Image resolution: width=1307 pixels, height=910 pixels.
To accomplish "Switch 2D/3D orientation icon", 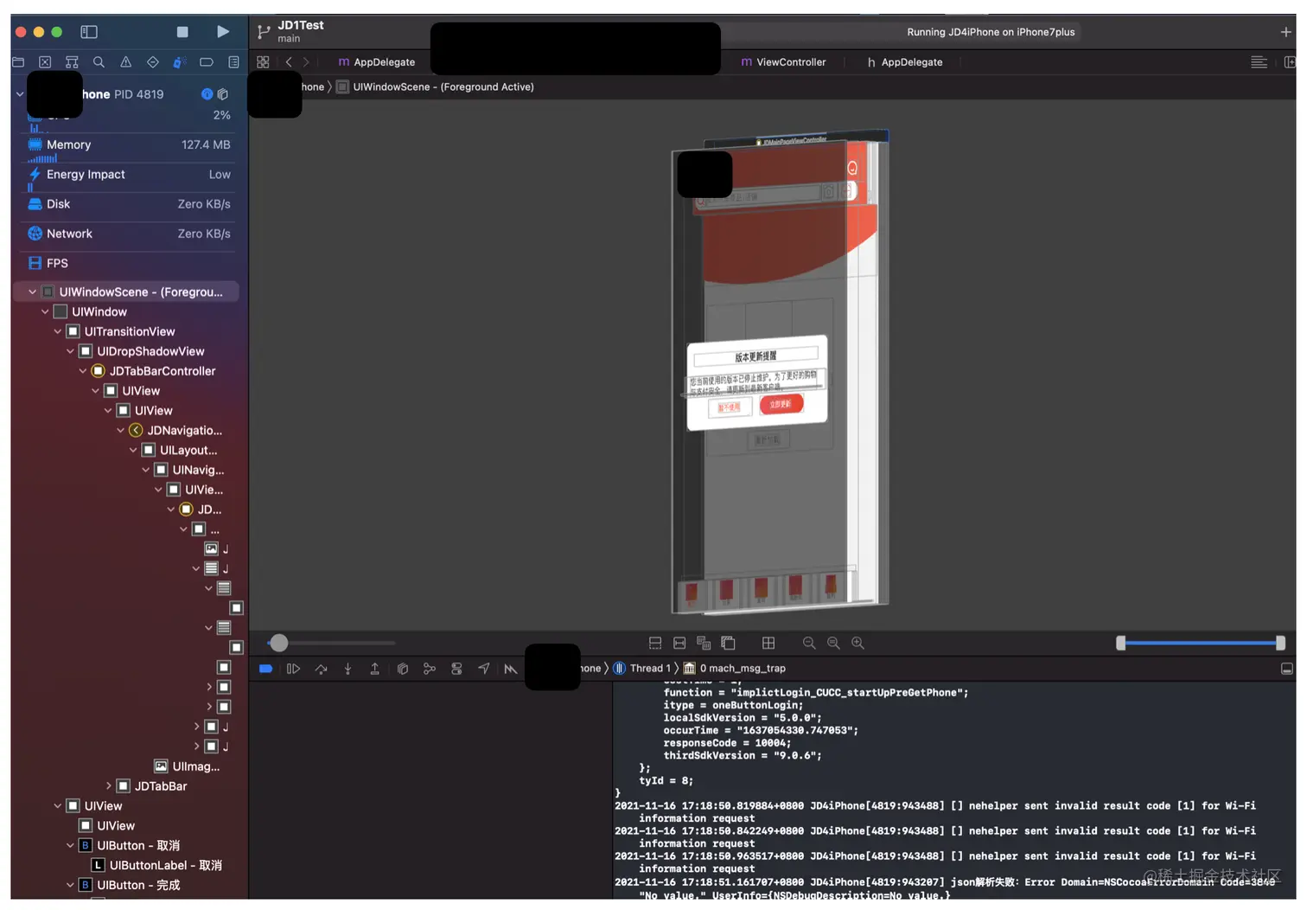I will pyautogui.click(x=728, y=644).
